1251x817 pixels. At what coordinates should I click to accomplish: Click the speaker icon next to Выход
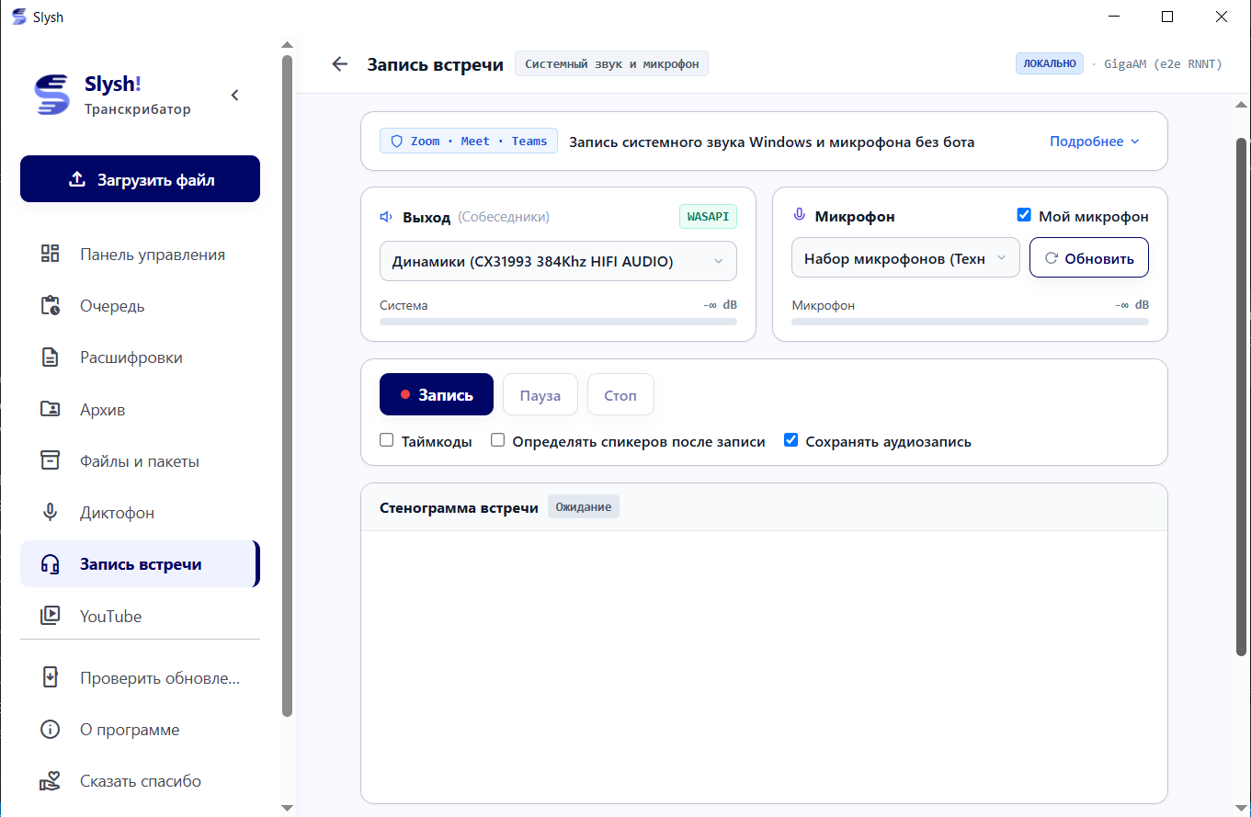(387, 217)
